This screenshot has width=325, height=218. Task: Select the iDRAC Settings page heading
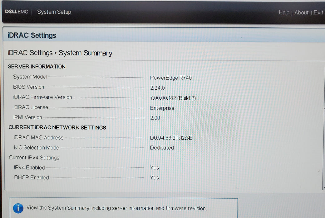pyautogui.click(x=32, y=36)
